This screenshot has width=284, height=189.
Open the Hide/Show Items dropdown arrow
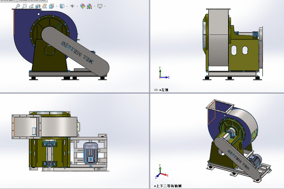coord(77,6)
